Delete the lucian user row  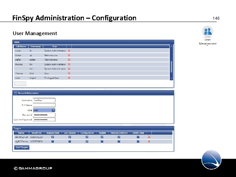coord(69,50)
